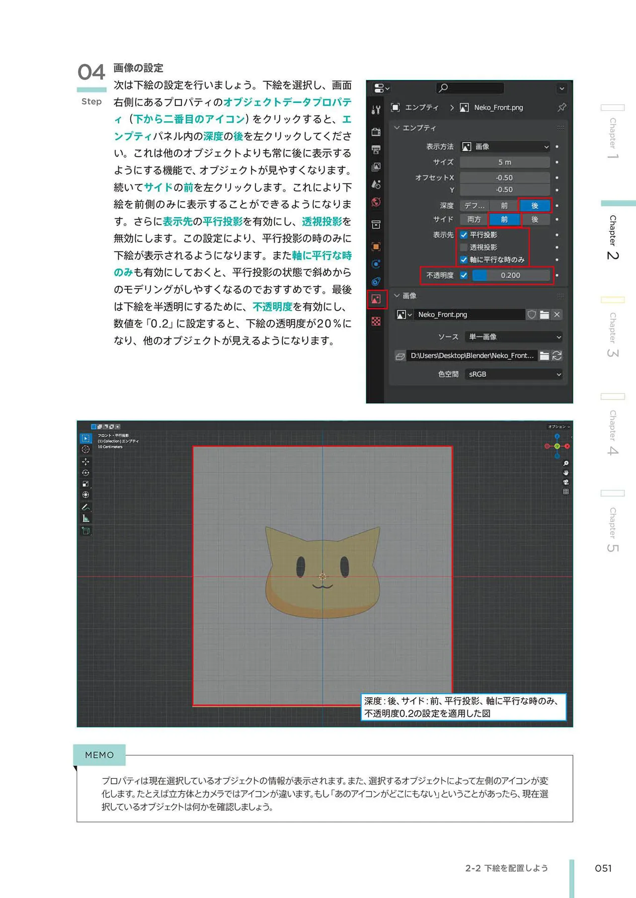
Task: Pin the properties editor context
Action: [x=562, y=107]
